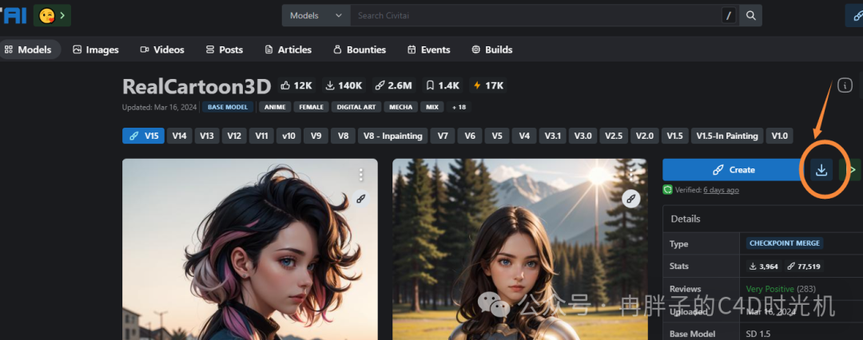Go to the Events tab
The image size is (863, 340).
(429, 49)
